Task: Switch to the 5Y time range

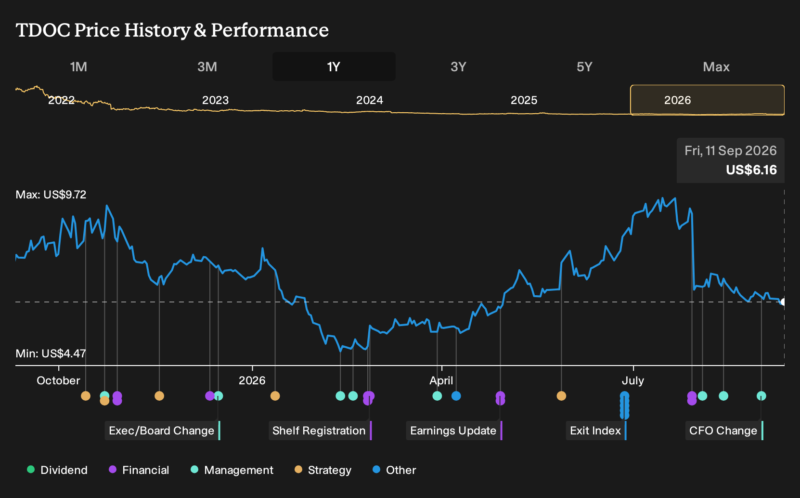Action: (584, 66)
